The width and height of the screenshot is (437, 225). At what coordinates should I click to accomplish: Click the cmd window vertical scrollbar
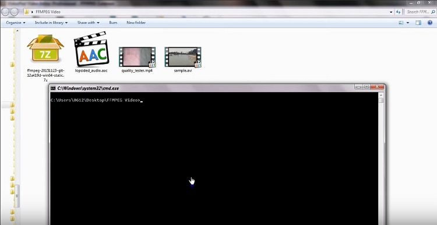(x=381, y=159)
